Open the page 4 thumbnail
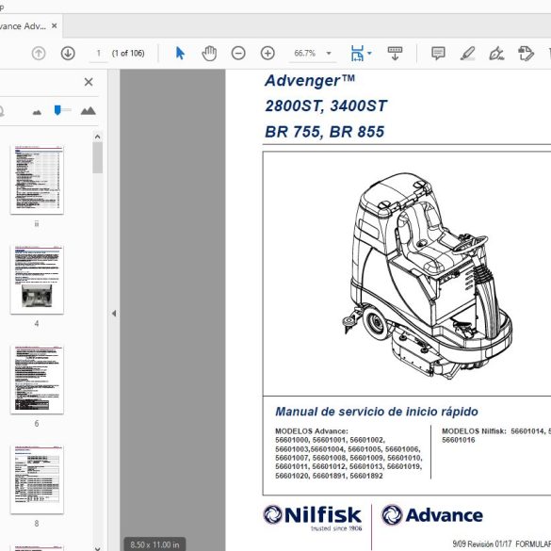The image size is (551, 551). (x=37, y=280)
